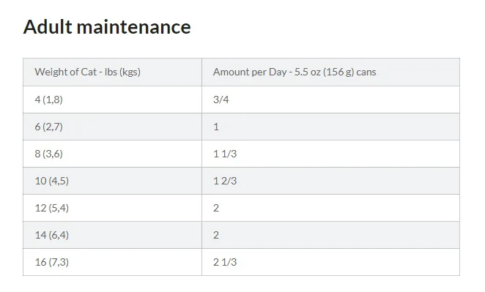This screenshot has width=485, height=292.
Task: Click the amount for 14 lbs cat
Action: coord(330,235)
